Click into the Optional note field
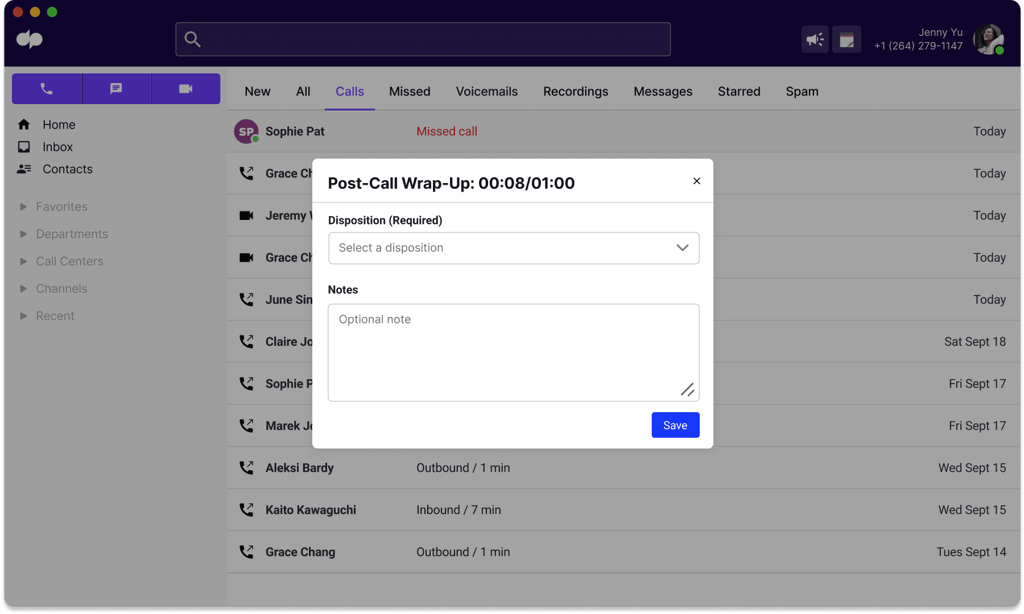Image resolution: width=1024 pixels, height=614 pixels. (514, 352)
